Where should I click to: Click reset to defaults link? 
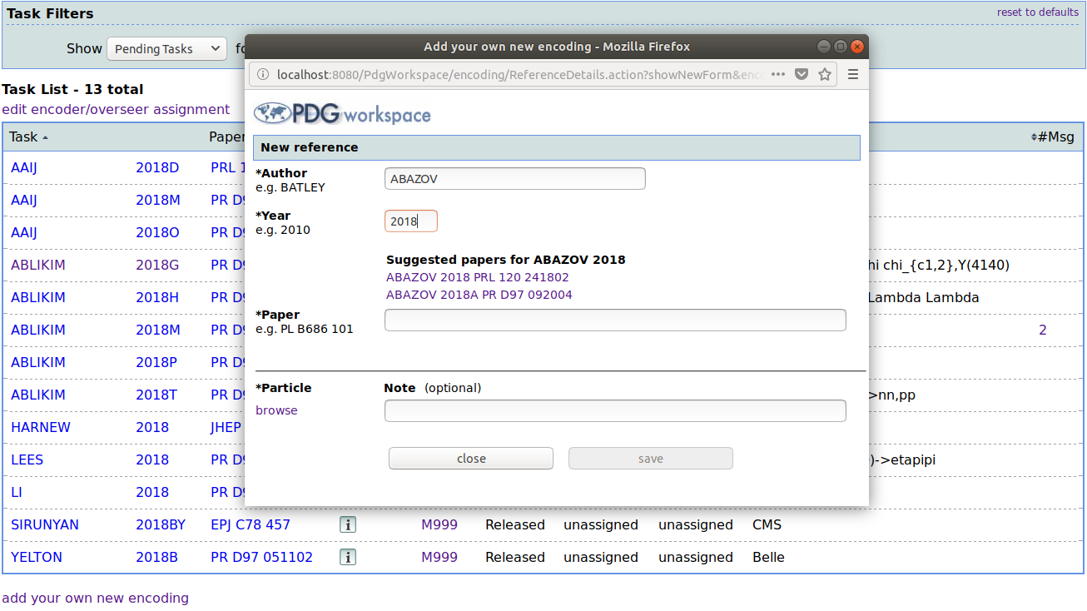[x=1038, y=12]
